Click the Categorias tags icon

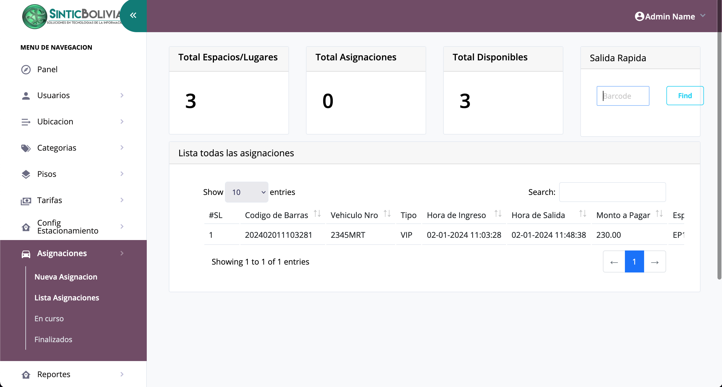pyautogui.click(x=26, y=148)
